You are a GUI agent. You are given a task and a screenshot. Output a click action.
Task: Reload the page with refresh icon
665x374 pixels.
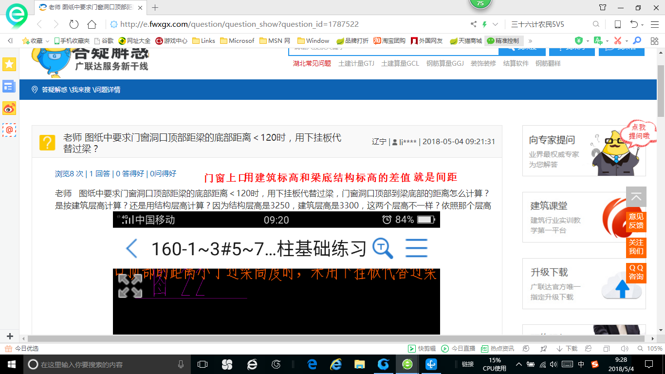pyautogui.click(x=74, y=24)
